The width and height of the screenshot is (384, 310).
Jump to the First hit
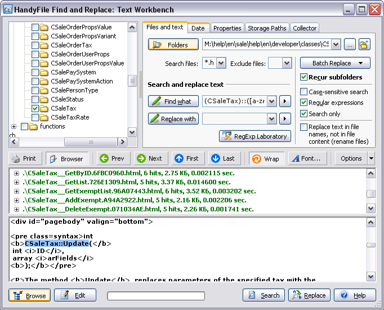tap(188, 158)
